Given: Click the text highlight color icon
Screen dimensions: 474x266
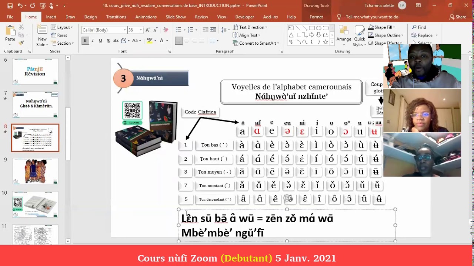Looking at the screenshot, I should click(x=150, y=41).
